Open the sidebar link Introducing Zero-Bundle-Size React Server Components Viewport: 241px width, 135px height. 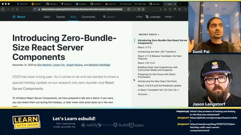(162, 42)
